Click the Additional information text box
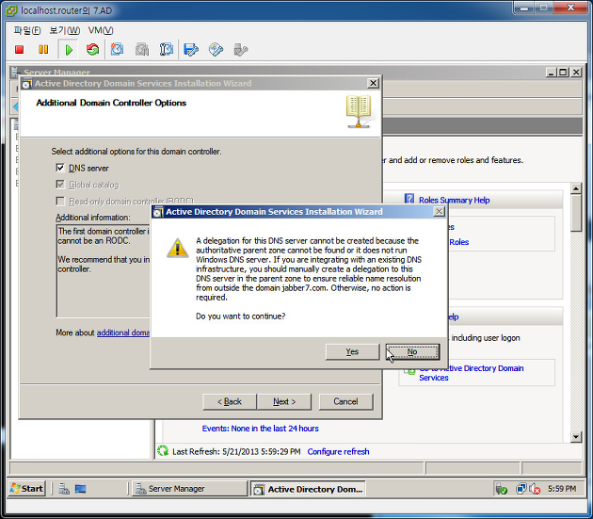This screenshot has width=593, height=519. coord(103,270)
